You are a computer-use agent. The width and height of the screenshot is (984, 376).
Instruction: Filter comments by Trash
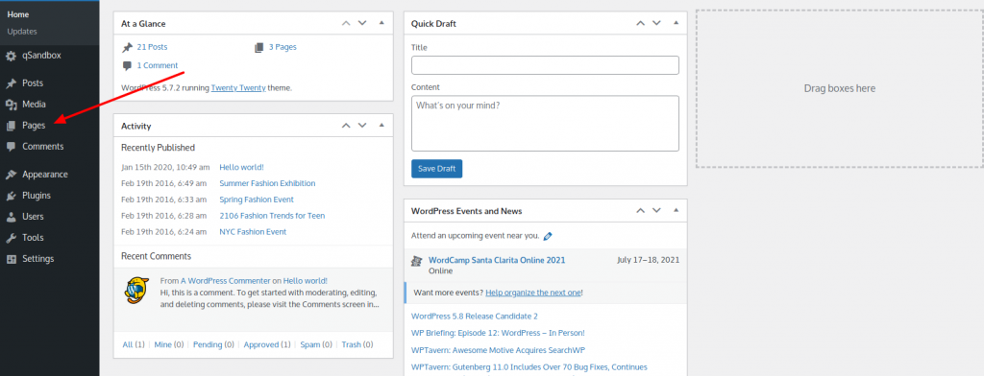point(352,344)
